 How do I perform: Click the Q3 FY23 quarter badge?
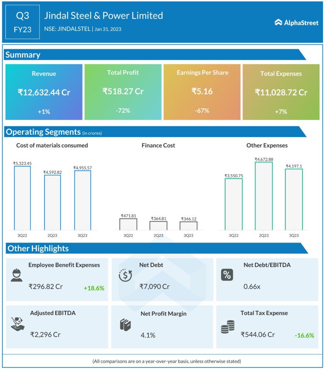[22, 22]
